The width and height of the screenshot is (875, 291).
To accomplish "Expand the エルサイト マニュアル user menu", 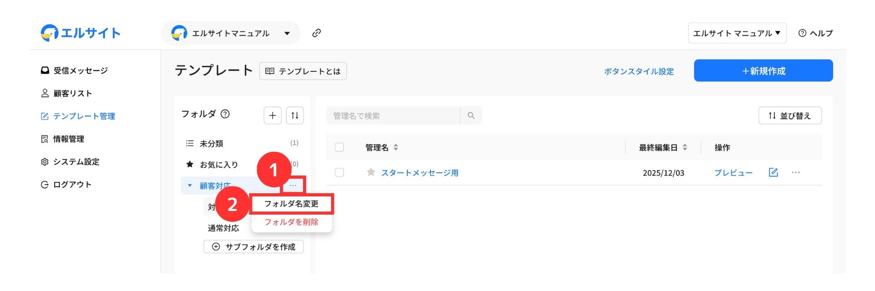I will tap(737, 33).
